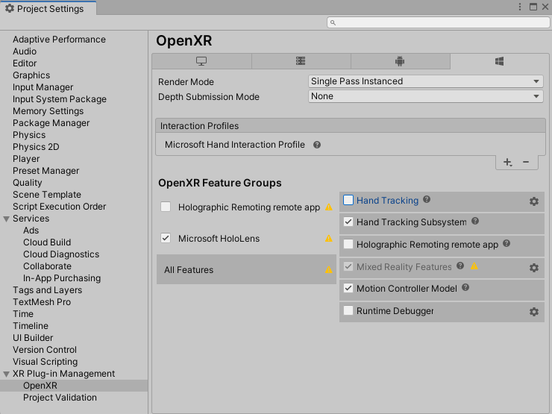
Task: Open the window kebab options menu
Action: (x=520, y=7)
